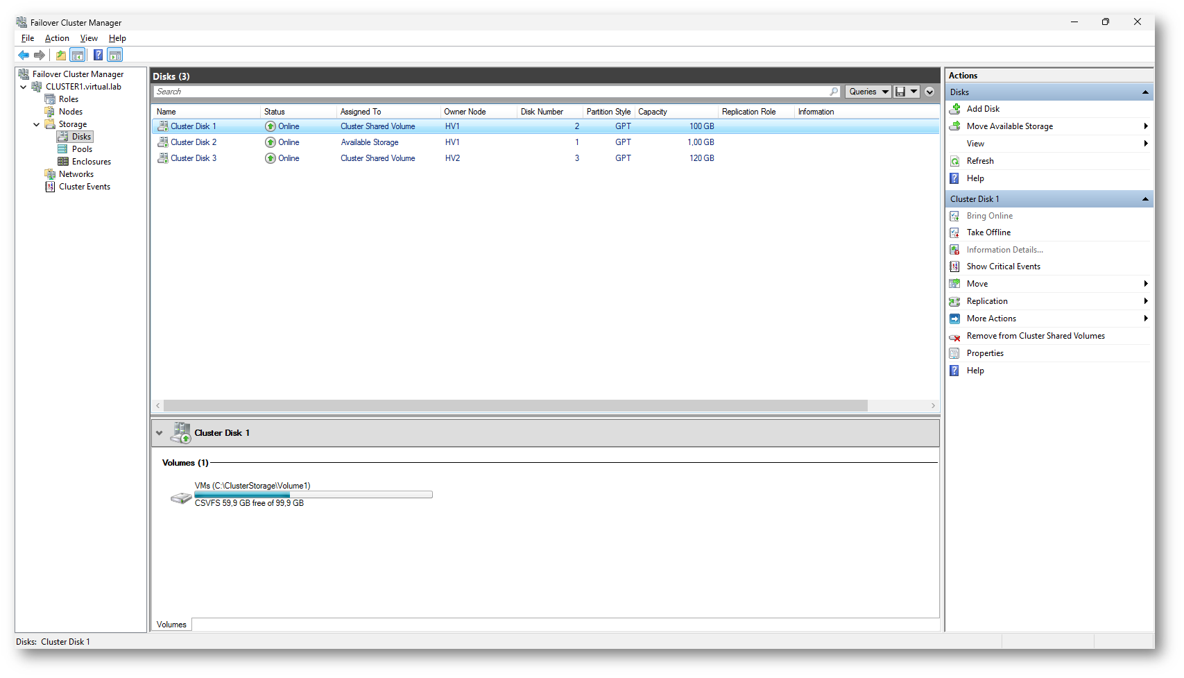Open Properties for Cluster Disk 1

coord(985,353)
